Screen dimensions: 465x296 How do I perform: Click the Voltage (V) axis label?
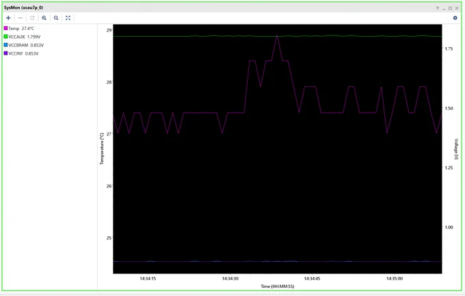click(456, 149)
